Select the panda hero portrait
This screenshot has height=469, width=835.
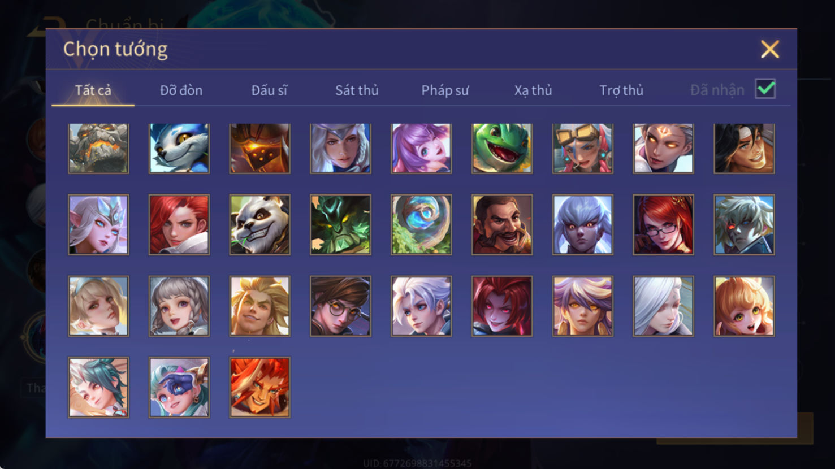tap(260, 225)
